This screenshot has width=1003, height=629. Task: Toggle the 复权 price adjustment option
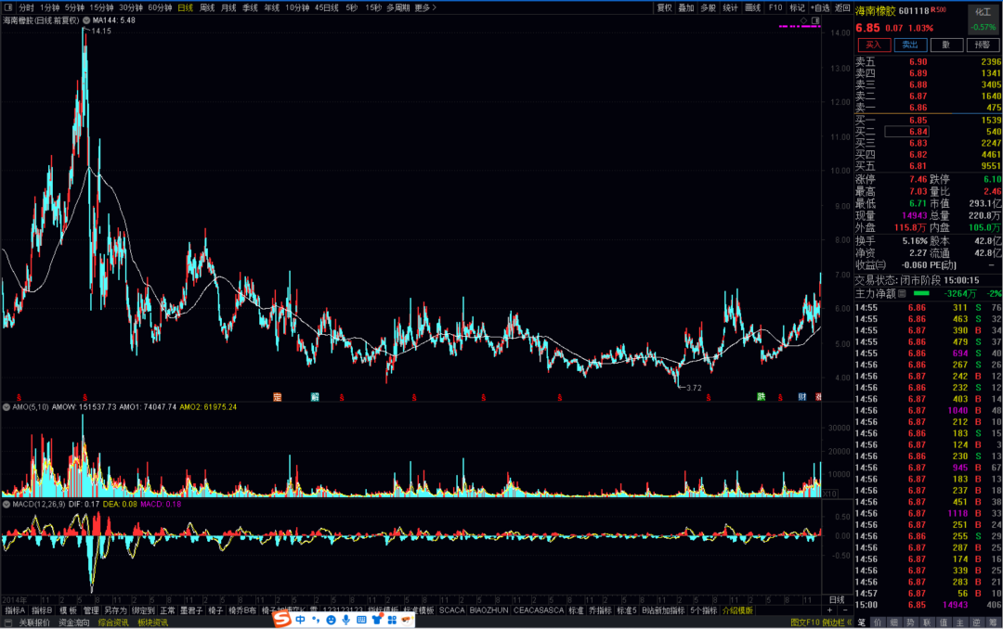click(664, 7)
